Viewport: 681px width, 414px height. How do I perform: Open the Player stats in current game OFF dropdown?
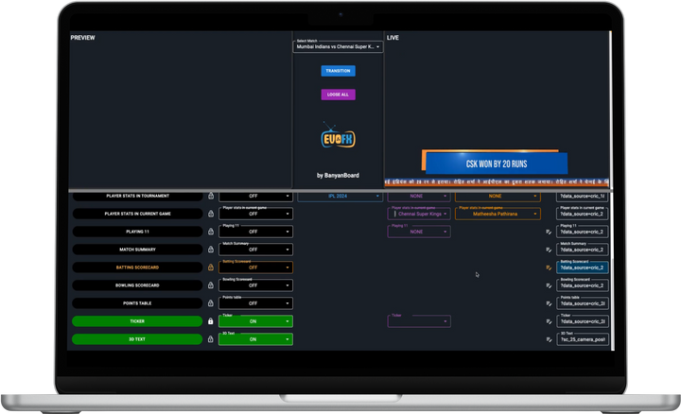pos(255,214)
